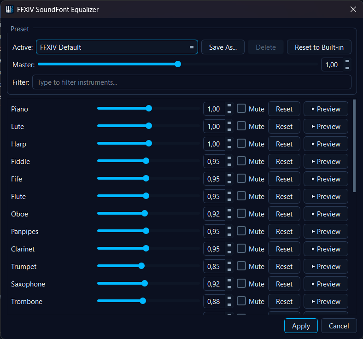Image resolution: width=363 pixels, height=339 pixels.
Task: Preview the Trumpet instrument
Action: click(x=326, y=266)
